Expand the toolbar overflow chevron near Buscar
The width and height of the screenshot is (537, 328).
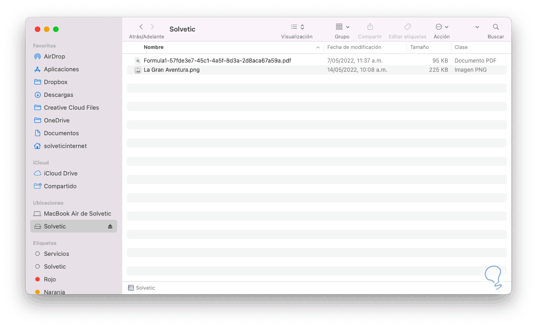[477, 27]
